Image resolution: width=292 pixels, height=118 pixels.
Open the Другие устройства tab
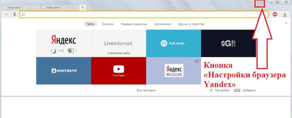point(191,24)
